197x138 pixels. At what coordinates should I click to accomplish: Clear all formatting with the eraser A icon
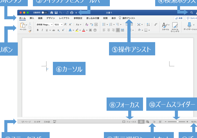[x=87, y=24]
